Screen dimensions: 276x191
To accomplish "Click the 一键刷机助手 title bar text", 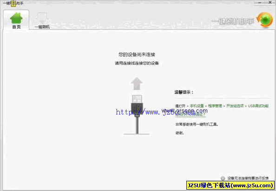I will tap(13, 3).
